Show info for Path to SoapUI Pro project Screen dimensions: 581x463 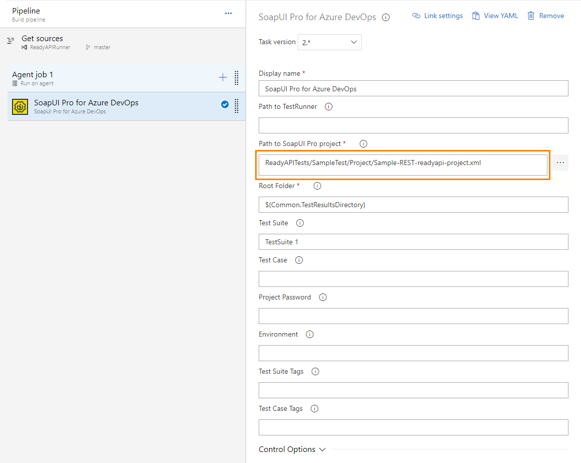[363, 144]
